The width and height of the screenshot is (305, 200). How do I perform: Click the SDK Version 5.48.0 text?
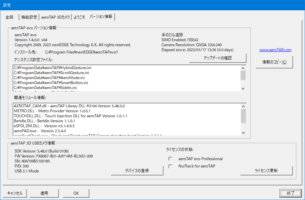(x=42, y=151)
